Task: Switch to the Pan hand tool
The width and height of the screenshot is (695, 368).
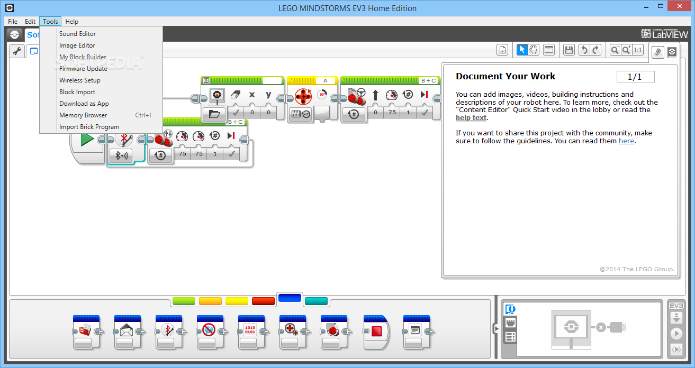Action: [534, 50]
